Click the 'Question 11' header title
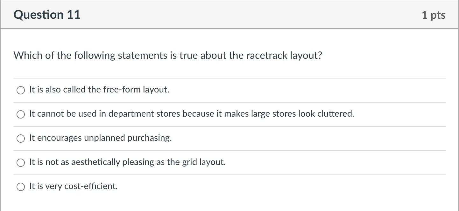The height and width of the screenshot is (211, 459). coord(46,14)
